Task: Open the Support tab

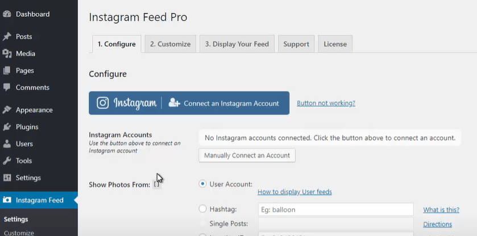Action: point(296,44)
